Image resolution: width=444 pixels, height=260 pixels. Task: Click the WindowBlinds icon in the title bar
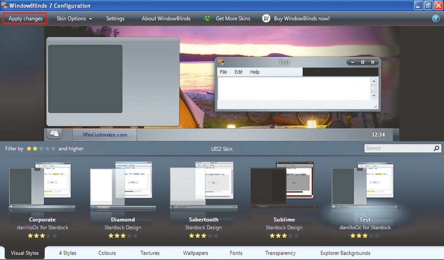(x=4, y=5)
